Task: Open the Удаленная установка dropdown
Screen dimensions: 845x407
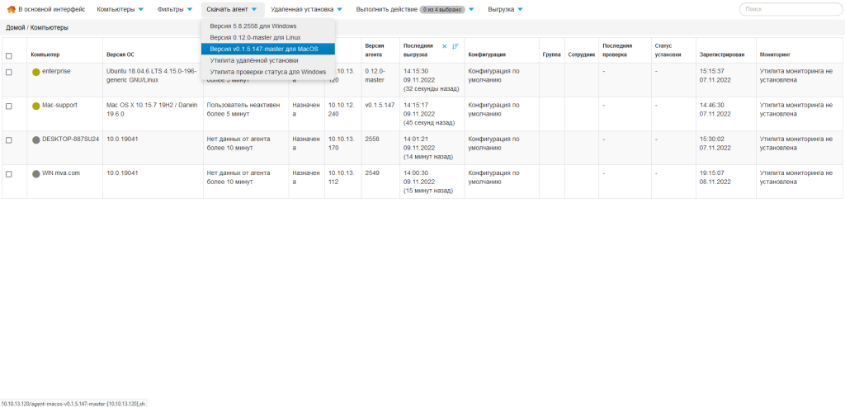Action: click(306, 9)
